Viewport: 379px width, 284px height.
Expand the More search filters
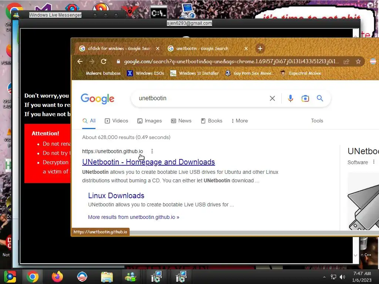coord(239,121)
